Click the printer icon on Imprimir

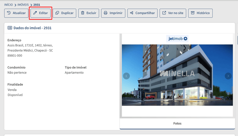tap(106, 13)
